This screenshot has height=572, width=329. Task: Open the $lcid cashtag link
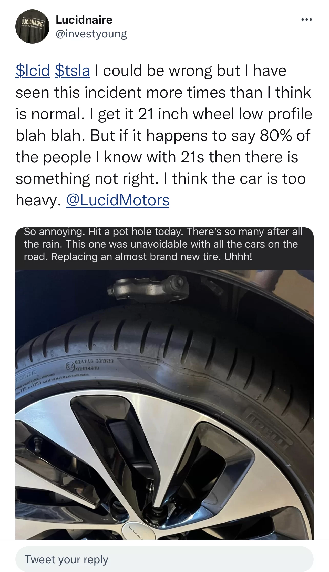pyautogui.click(x=33, y=71)
